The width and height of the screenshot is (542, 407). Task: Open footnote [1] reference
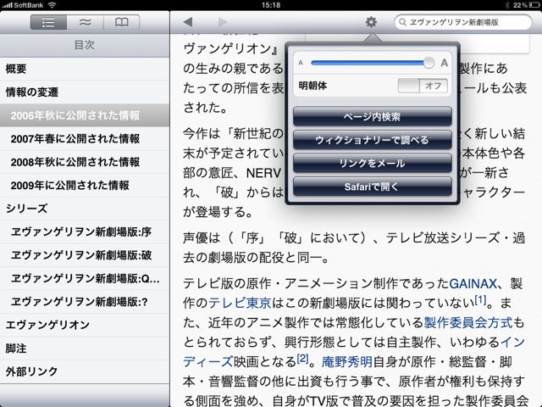(x=480, y=299)
